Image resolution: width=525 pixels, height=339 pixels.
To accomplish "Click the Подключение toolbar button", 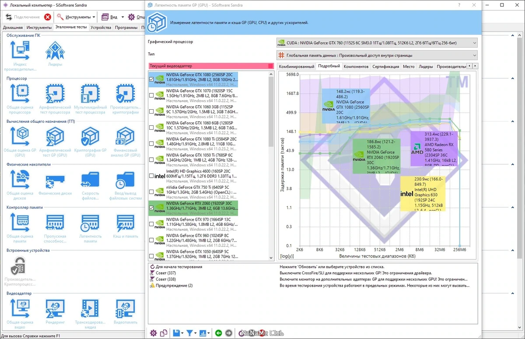I will click(x=23, y=17).
